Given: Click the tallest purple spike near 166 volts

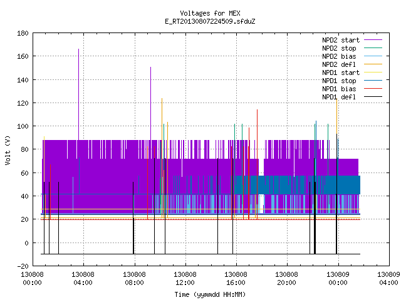Looking at the screenshot, I should (x=78, y=94).
